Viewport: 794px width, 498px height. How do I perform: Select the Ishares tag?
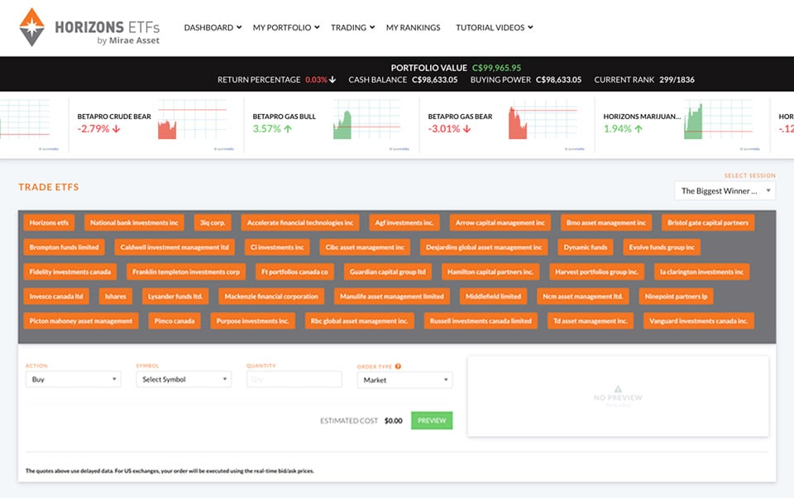click(116, 296)
